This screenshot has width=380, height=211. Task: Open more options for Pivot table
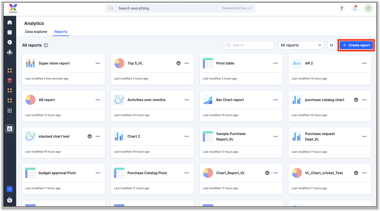pos(275,63)
